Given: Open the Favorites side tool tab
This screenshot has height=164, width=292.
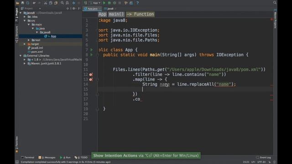Looking at the screenshot, I should pyautogui.click(x=17, y=144).
